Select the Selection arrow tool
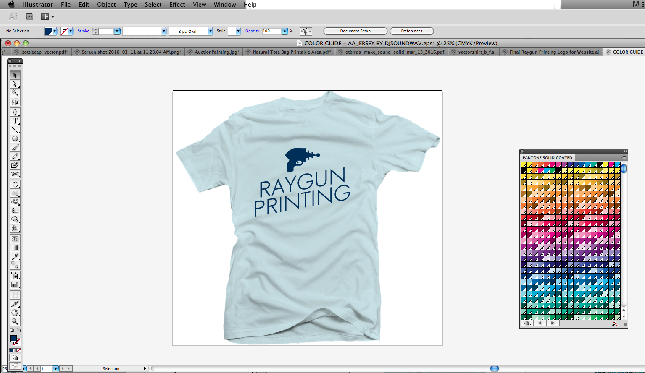 pos(15,76)
